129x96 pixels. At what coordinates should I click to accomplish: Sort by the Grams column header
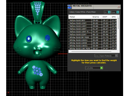pos(96,17)
